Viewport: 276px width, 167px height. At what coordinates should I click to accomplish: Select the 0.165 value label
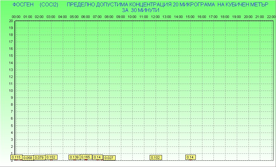coord(86,157)
